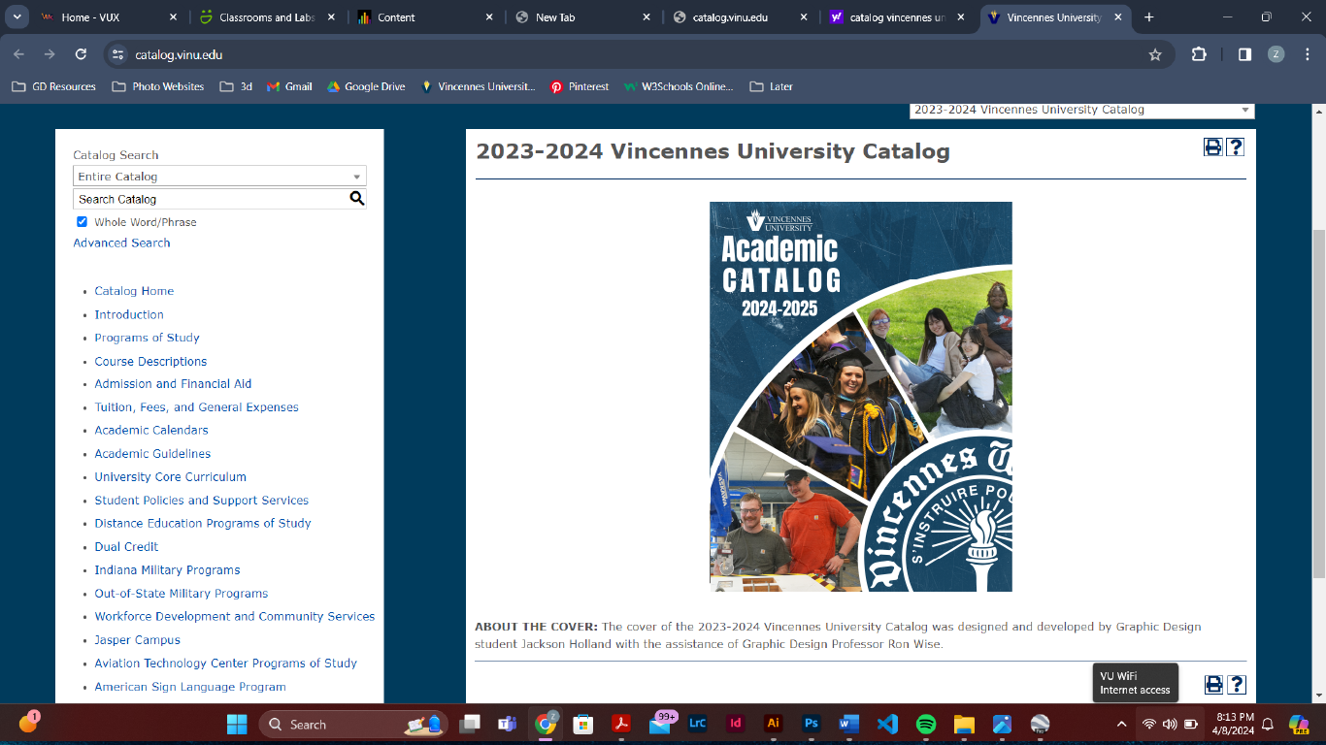Viewport: 1326px width, 745px height.
Task: Open American Sign Language Program link
Action: pos(190,686)
